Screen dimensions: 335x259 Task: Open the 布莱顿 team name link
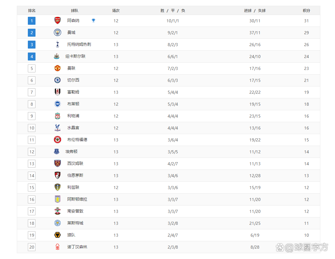(73, 104)
